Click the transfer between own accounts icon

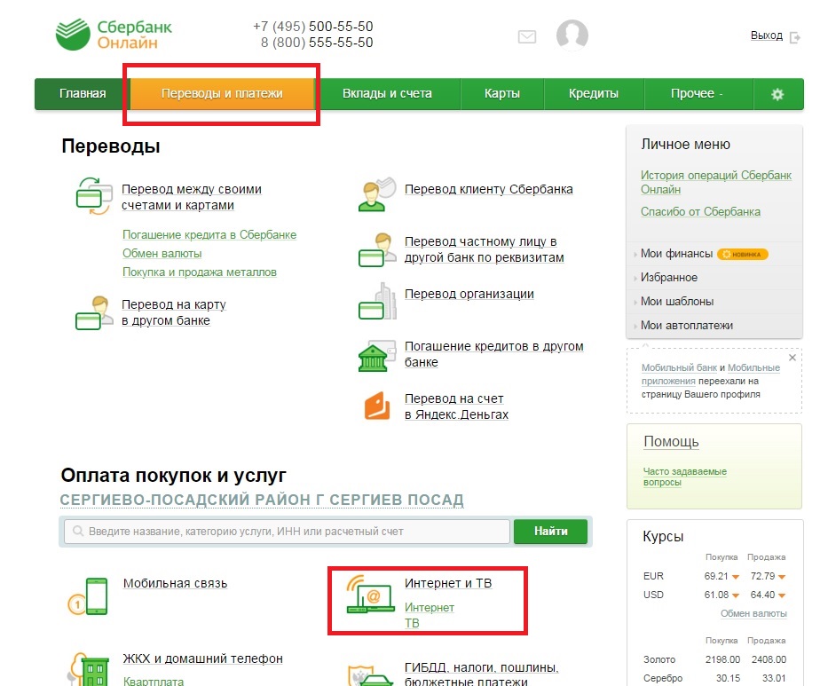click(x=94, y=196)
